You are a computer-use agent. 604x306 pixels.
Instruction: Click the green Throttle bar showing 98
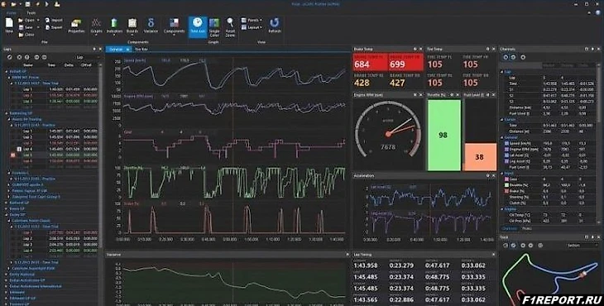click(444, 135)
